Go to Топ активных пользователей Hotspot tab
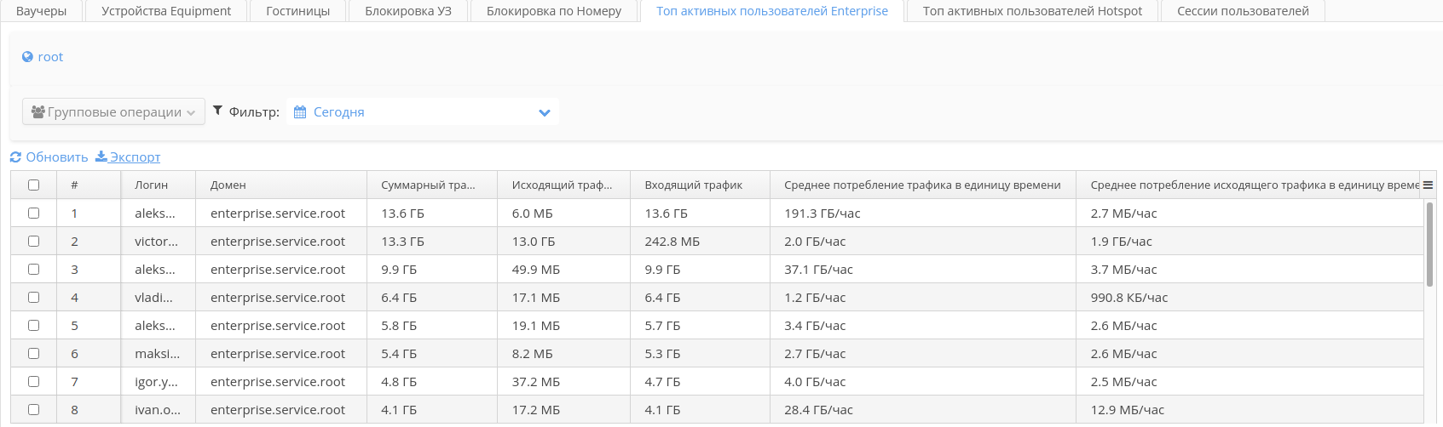 tap(1032, 11)
